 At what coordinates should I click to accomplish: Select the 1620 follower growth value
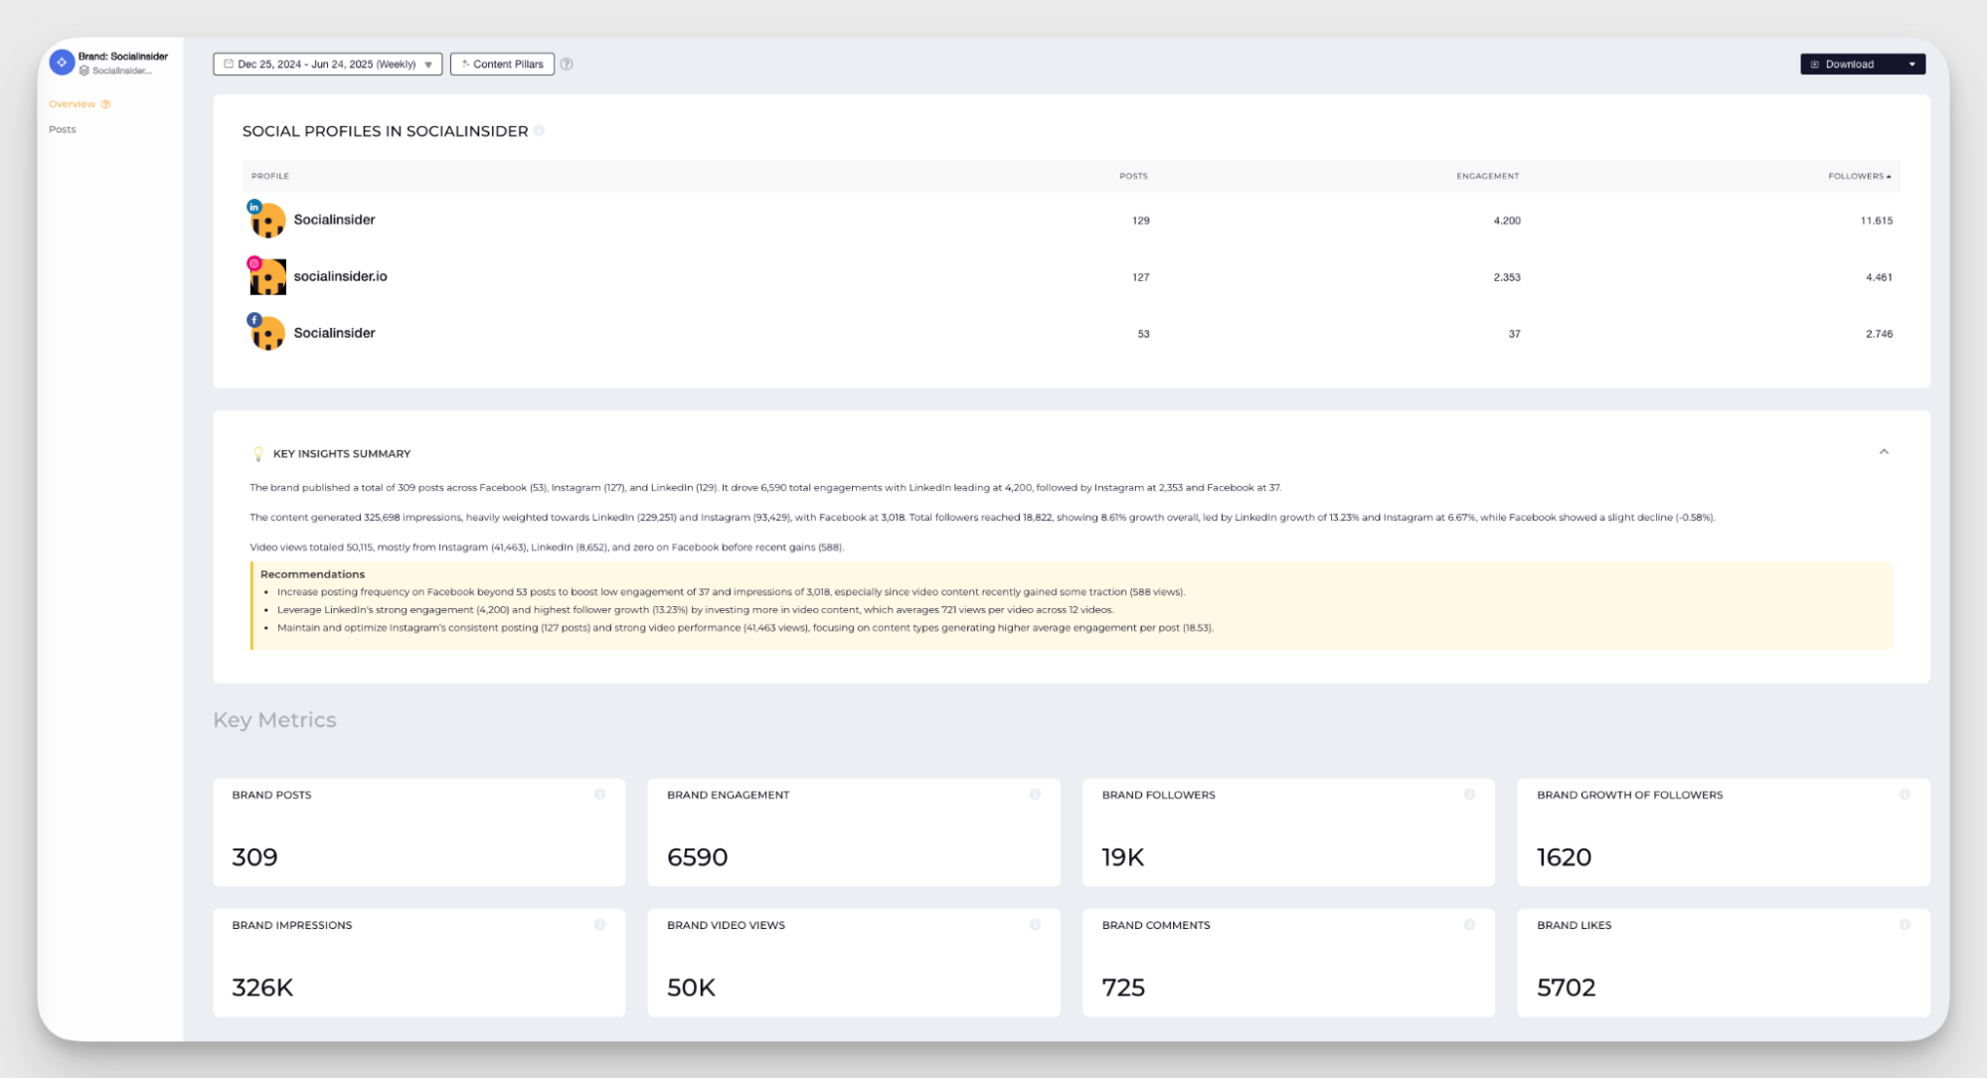tap(1564, 856)
